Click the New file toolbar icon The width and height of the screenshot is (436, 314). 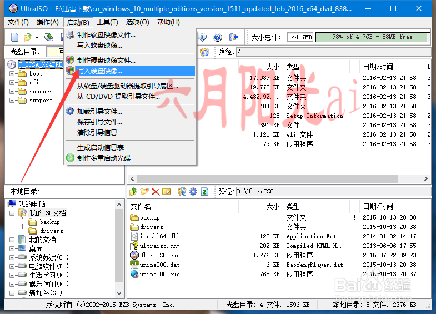point(15,37)
